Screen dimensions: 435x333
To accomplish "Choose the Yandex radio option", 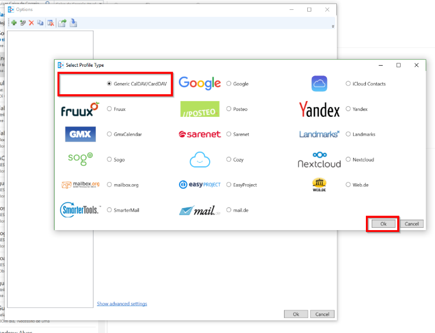I will coord(348,109).
